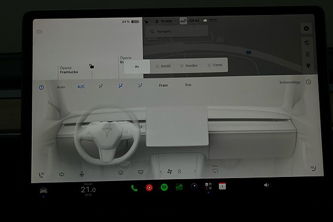
Task: Click the location pin icon on map
Action: pos(308,66)
